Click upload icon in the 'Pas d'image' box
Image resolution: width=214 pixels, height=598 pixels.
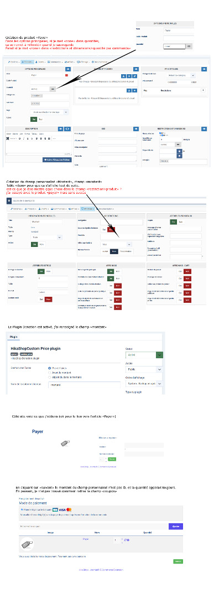[x=124, y=76]
